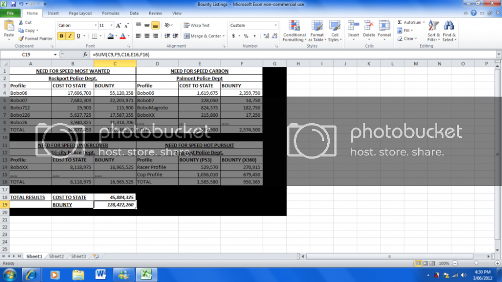Click in the formula bar text
The image size is (502, 282).
coord(121,55)
